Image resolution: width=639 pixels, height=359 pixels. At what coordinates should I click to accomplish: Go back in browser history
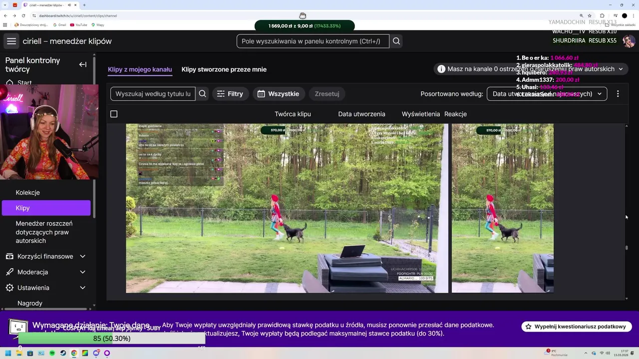(5, 15)
